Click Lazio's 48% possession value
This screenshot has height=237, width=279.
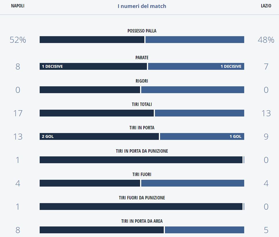(x=266, y=40)
